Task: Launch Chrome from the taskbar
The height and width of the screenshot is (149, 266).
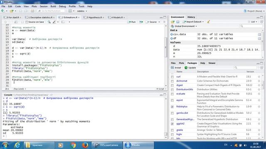Action: coord(73,145)
